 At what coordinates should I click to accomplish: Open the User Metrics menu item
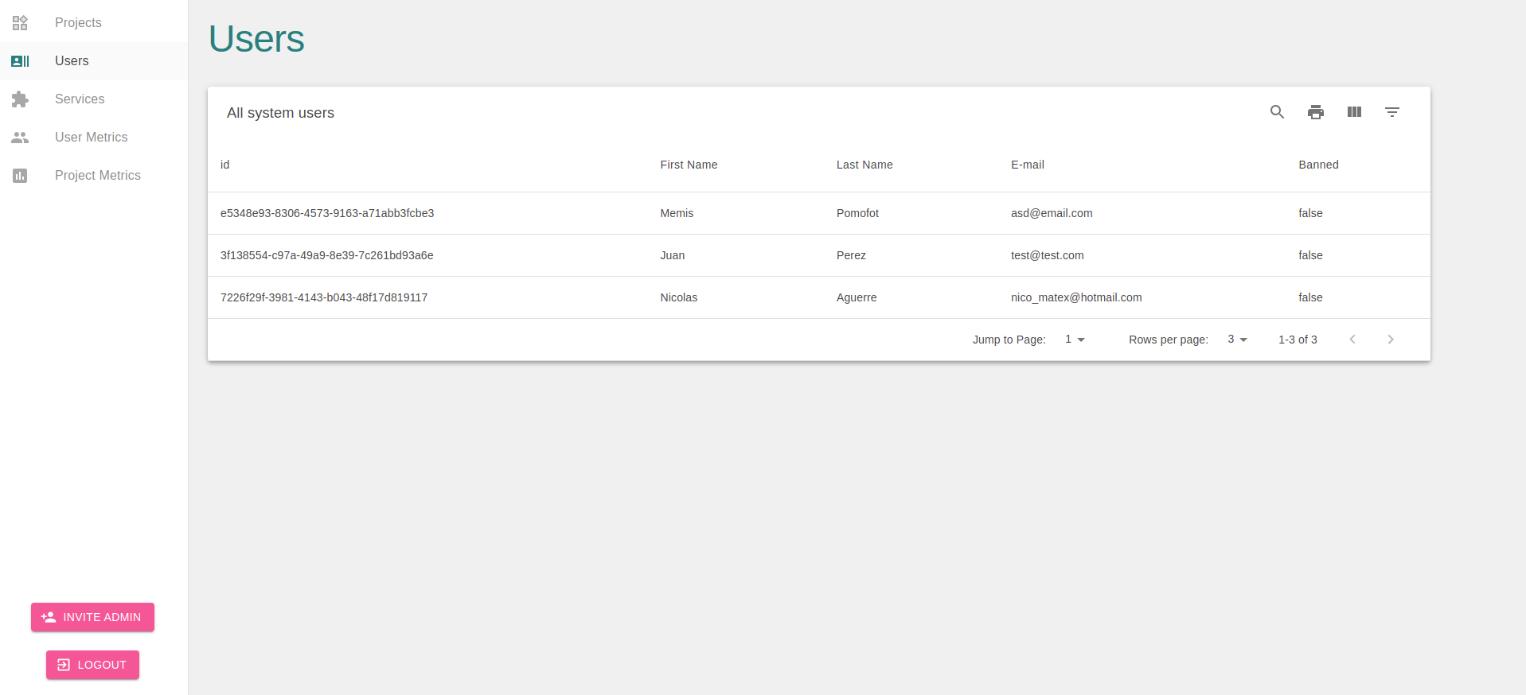[94, 138]
